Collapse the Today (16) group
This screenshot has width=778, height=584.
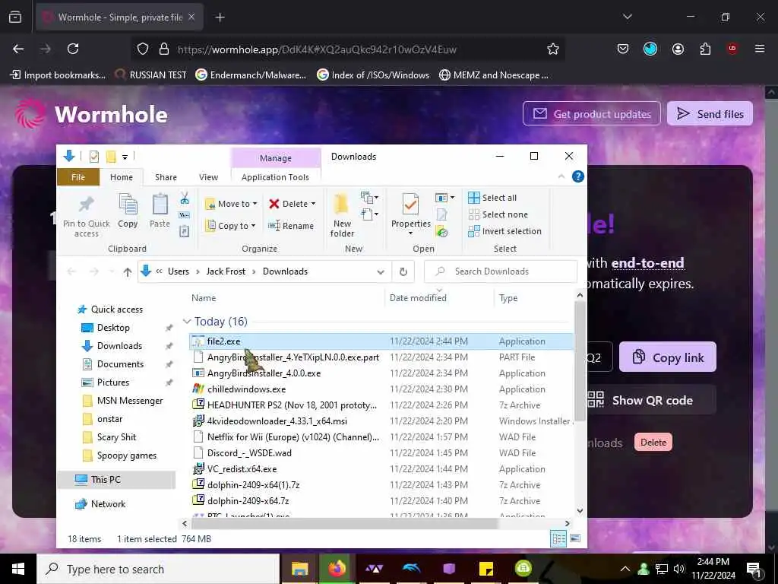(x=187, y=322)
